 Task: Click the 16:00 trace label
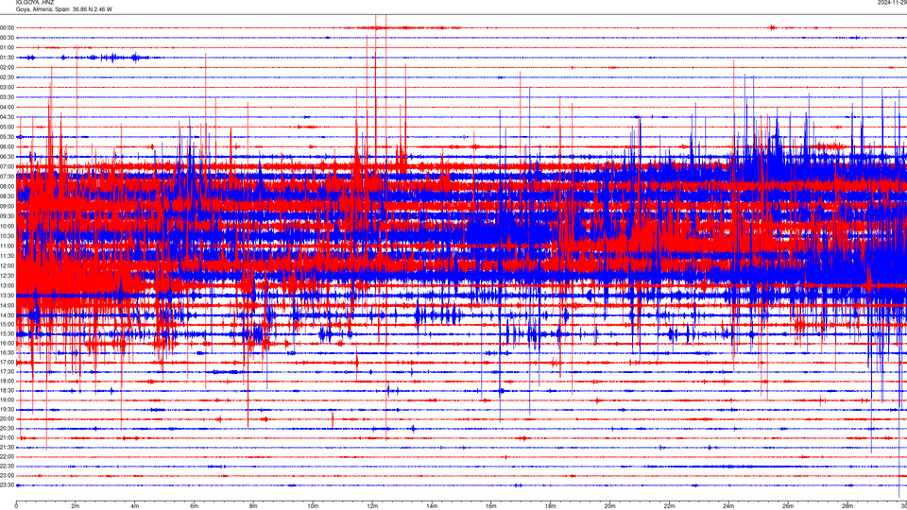pyautogui.click(x=8, y=343)
